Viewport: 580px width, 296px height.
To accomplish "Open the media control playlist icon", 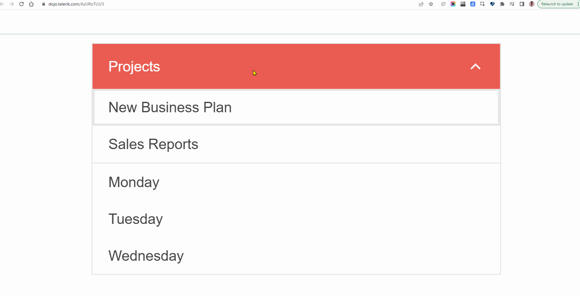I will pyautogui.click(x=512, y=4).
